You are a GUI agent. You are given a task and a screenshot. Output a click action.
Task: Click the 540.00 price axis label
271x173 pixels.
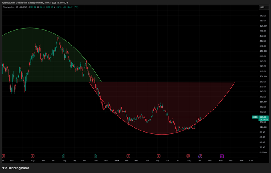(x=263, y=15)
